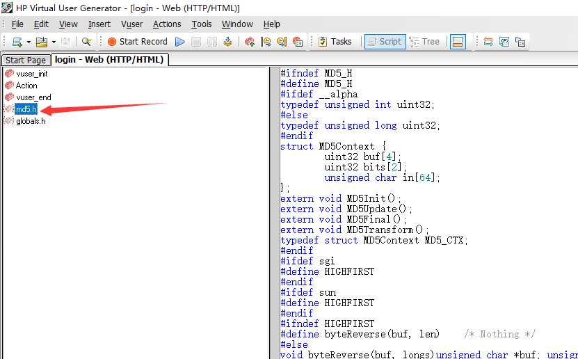Click the Compile script icon
Screen dimensions: 578x359
pyautogui.click(x=228, y=42)
